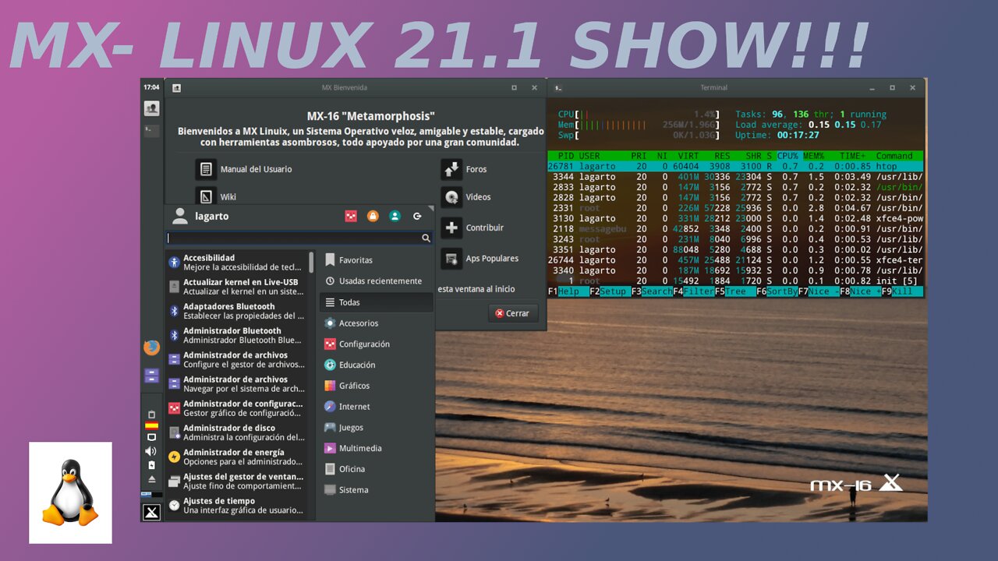998x561 pixels.
Task: Switch workspace using the panel pager
Action: 151,494
